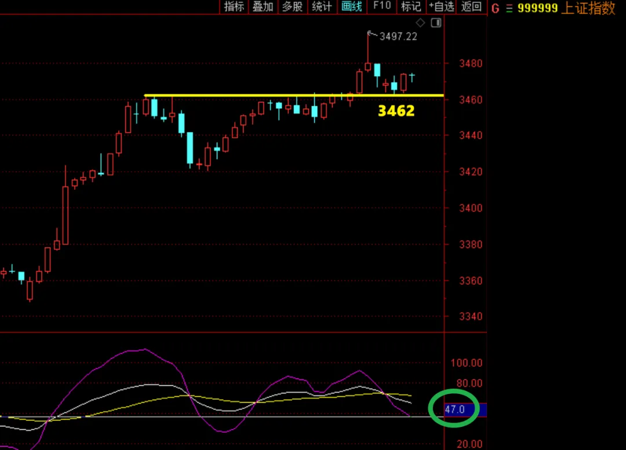The image size is (626, 450).
Task: Open the 多股 multi-stock view
Action: 292,7
